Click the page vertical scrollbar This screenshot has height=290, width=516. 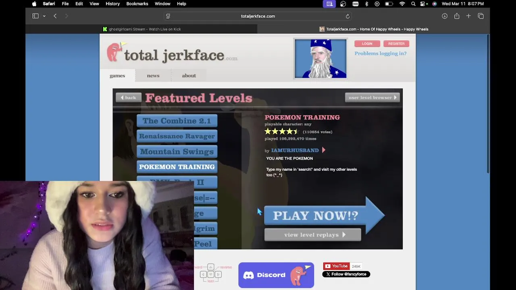pos(488,104)
